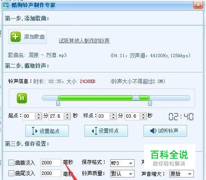This screenshot has width=206, height=180.
Task: Click the cursor-arrow icon on the 设置终点 button
Action: point(95,131)
